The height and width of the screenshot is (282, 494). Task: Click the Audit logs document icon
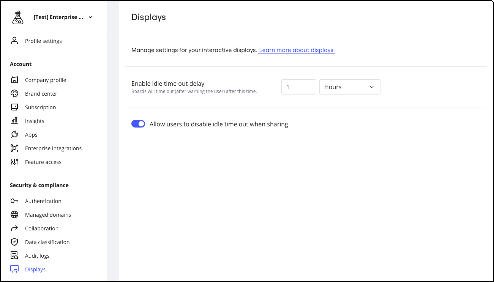click(x=14, y=256)
